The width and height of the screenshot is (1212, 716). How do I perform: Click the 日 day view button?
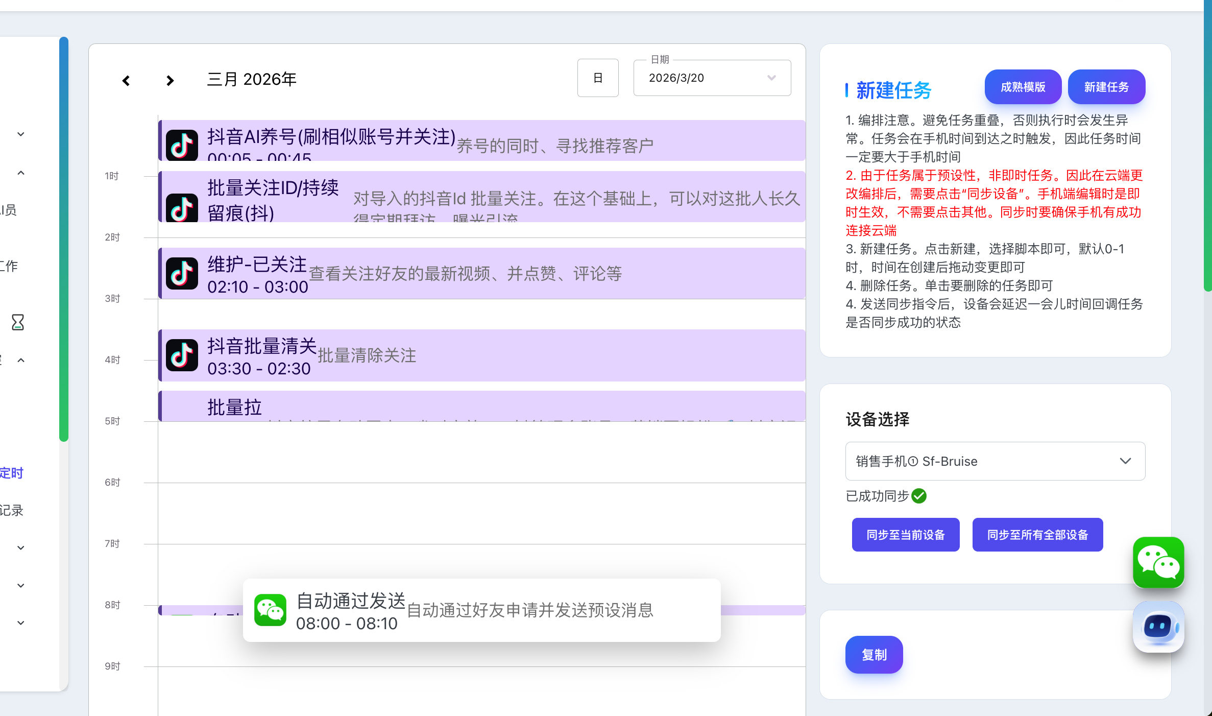[x=598, y=78]
